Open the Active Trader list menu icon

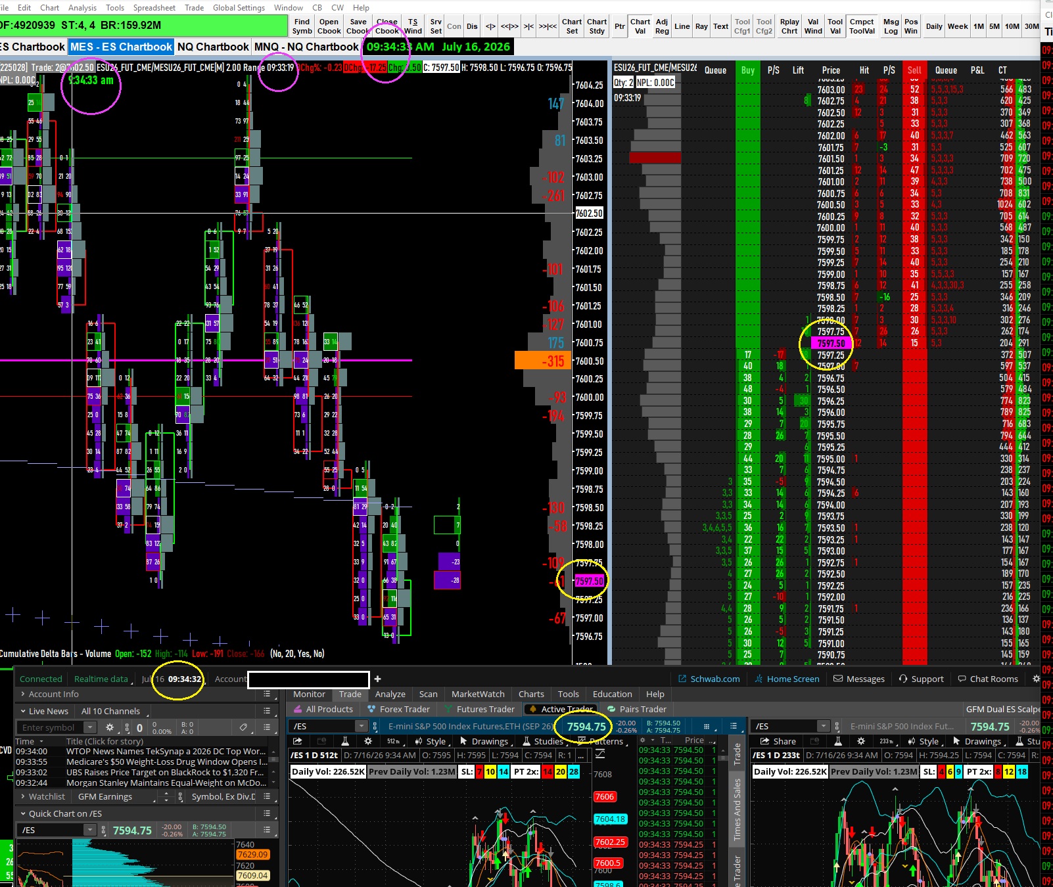734,726
